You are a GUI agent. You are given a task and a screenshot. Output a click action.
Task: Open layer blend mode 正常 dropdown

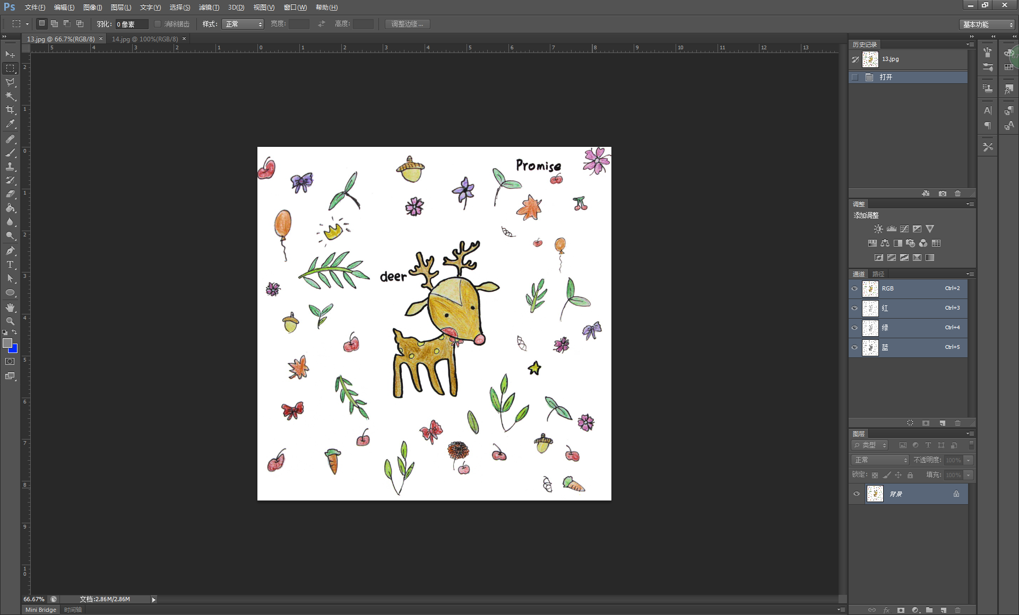(x=880, y=460)
